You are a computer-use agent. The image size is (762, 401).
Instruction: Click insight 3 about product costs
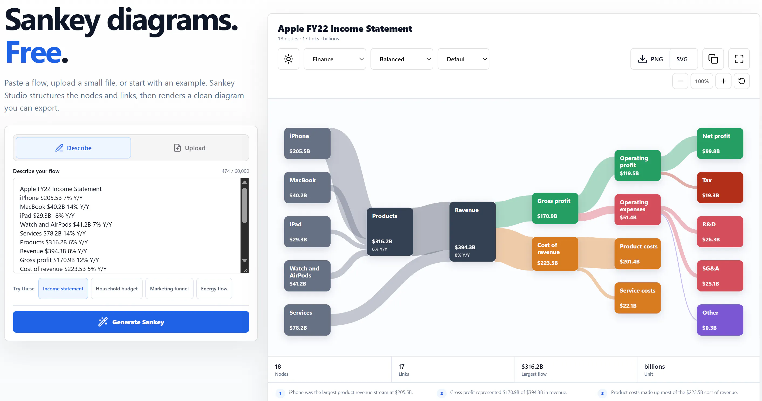[668, 393]
